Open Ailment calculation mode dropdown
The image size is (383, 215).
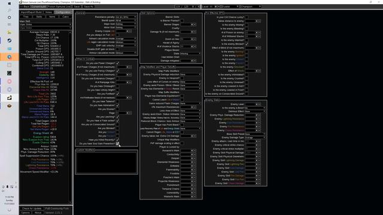126,38
